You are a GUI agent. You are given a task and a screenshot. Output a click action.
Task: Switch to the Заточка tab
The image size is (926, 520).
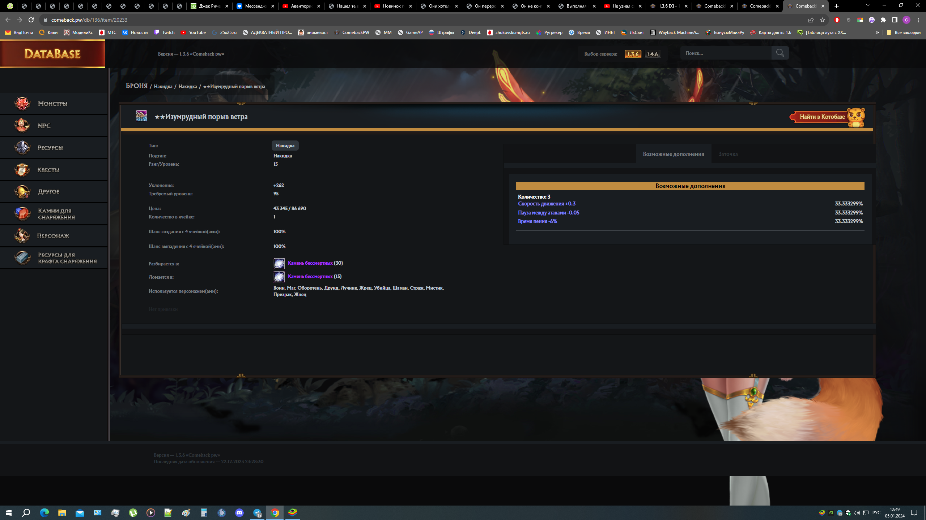tap(728, 154)
